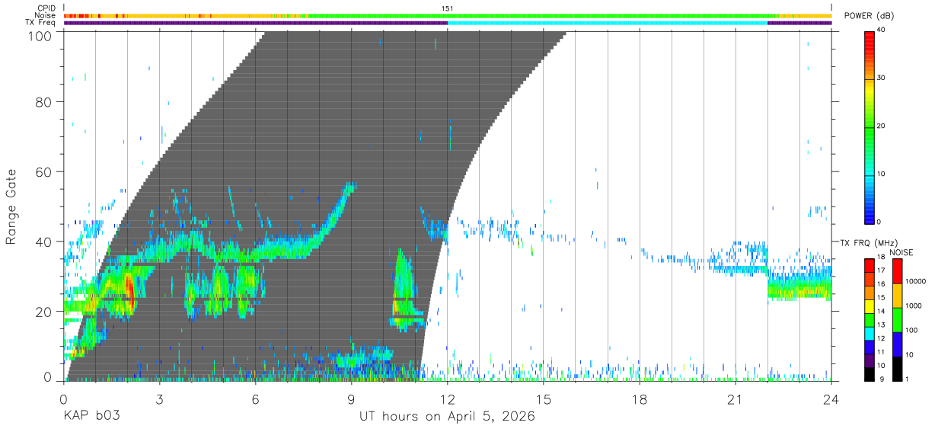The image size is (935, 432).
Task: Click the 'CPID' row label
Action: (45, 8)
